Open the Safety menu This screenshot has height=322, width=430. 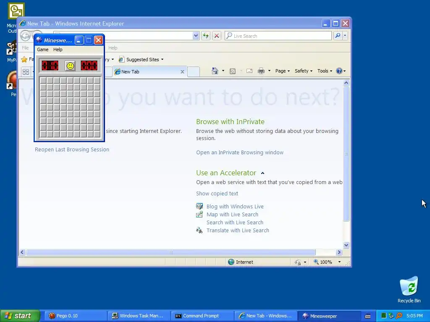click(303, 71)
